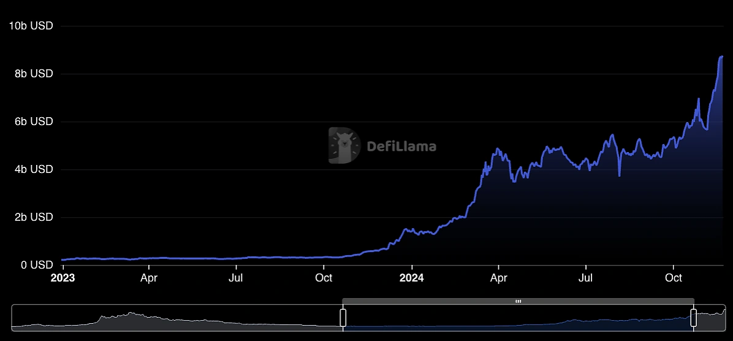Click the 4b USD y-axis label
This screenshot has height=341, width=733.
point(33,169)
